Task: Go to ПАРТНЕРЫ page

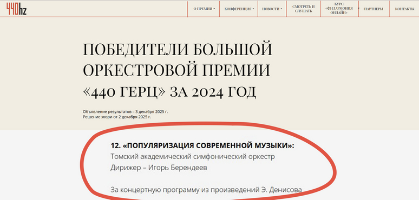Action: point(374,9)
